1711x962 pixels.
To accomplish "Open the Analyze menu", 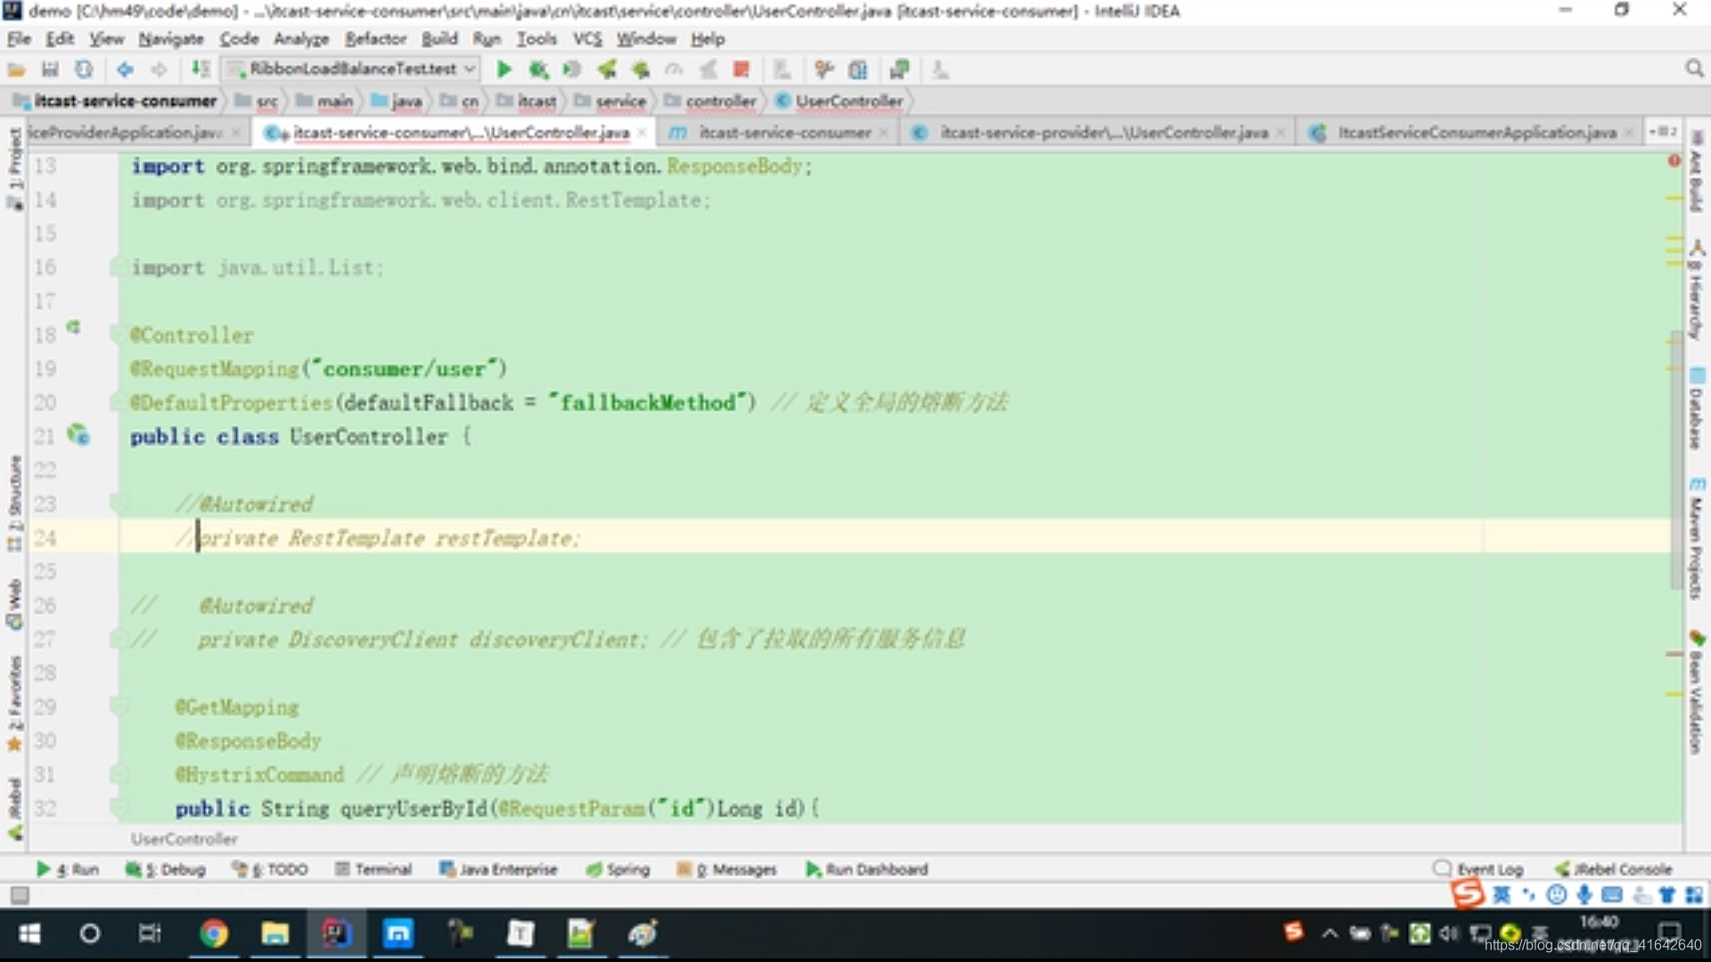I will click(x=301, y=38).
